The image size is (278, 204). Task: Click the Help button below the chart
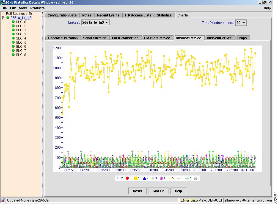tap(178, 191)
